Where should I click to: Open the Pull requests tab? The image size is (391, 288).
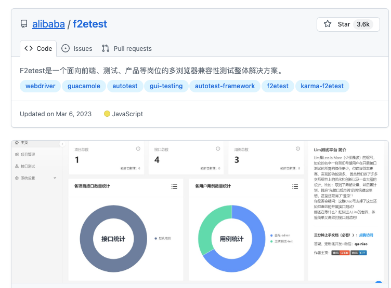[127, 48]
